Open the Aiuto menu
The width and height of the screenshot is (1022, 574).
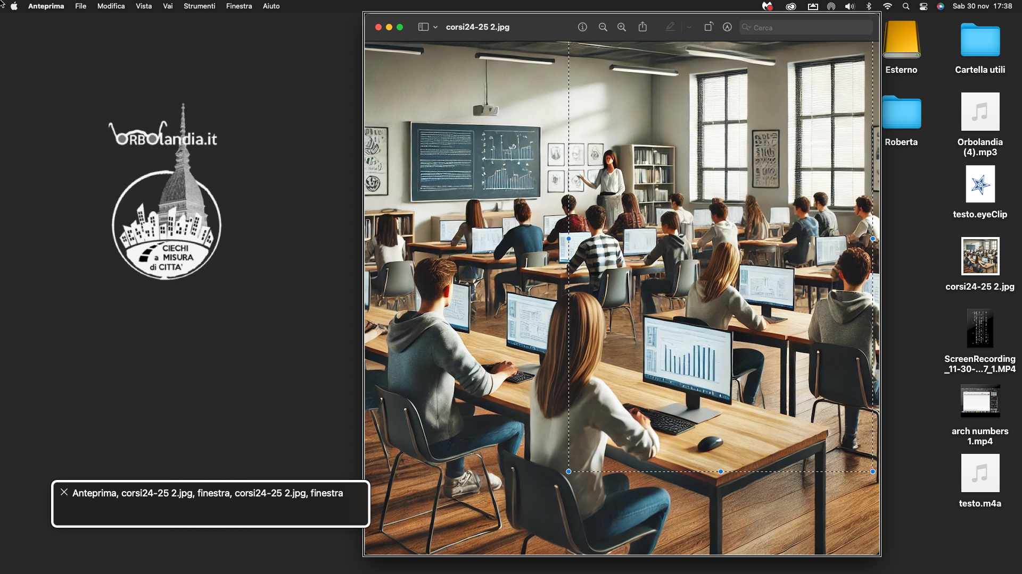click(x=271, y=6)
